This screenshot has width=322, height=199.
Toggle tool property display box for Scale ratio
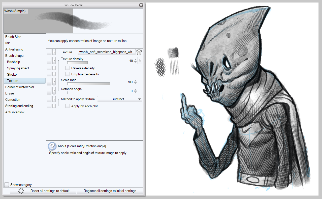pos(49,82)
